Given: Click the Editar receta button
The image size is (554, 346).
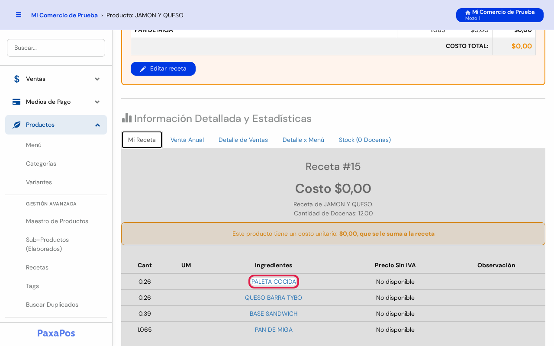Looking at the screenshot, I should coord(163,69).
